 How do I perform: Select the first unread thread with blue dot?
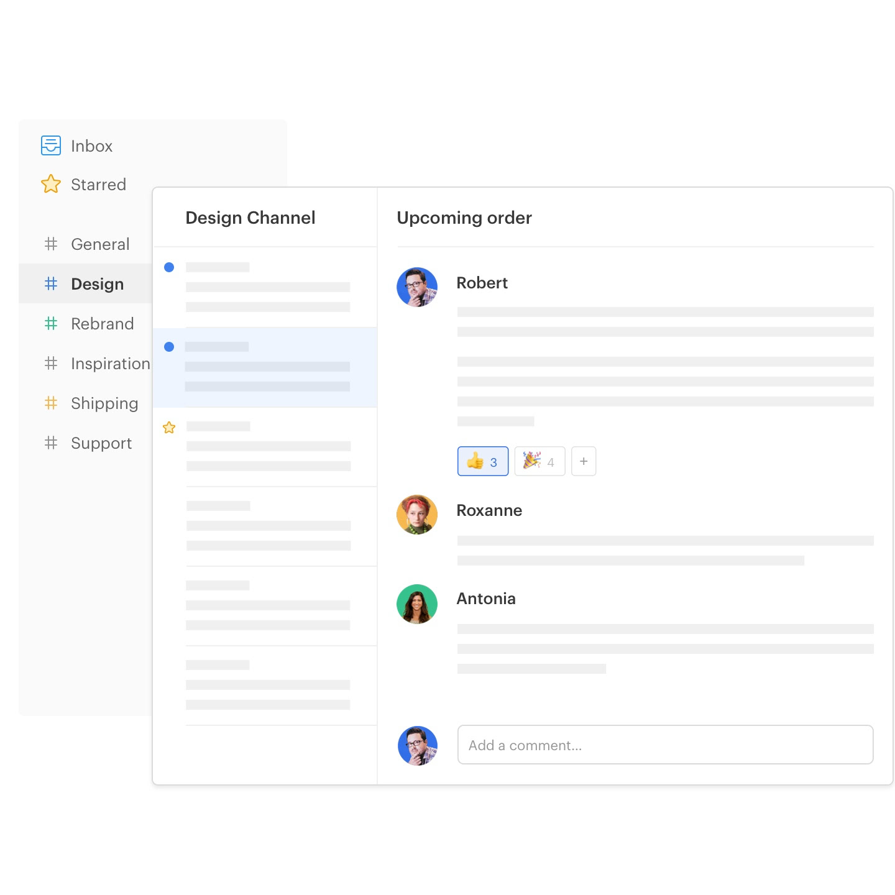click(265, 287)
